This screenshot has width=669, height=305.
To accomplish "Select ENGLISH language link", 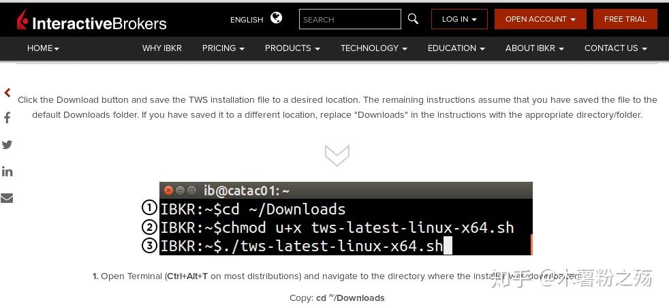I will pyautogui.click(x=247, y=20).
